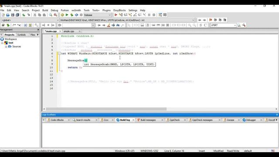This screenshot has height=157, width=279.
Task: Open Find with the magnifier icon
Action: (51, 15)
